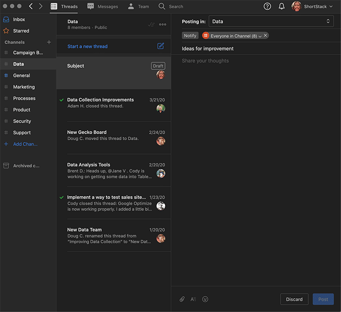341x312 pixels.
Task: Click the mark-all-read checklist icon
Action: click(151, 24)
